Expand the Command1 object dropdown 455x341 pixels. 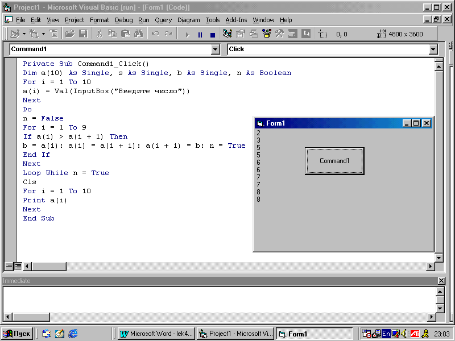pos(215,49)
